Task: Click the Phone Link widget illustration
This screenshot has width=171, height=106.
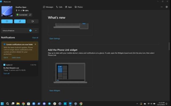Action: 70,73
